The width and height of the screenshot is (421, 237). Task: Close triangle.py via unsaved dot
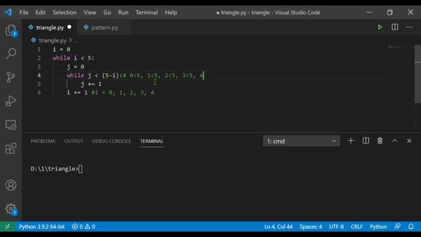click(70, 27)
